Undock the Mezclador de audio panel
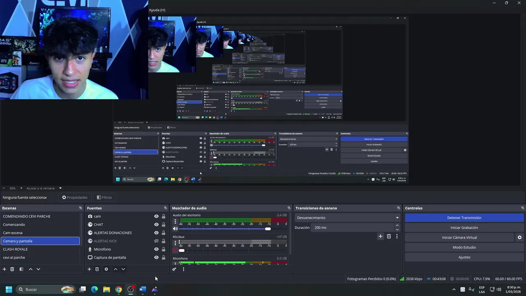This screenshot has width=526, height=296. pyautogui.click(x=289, y=208)
